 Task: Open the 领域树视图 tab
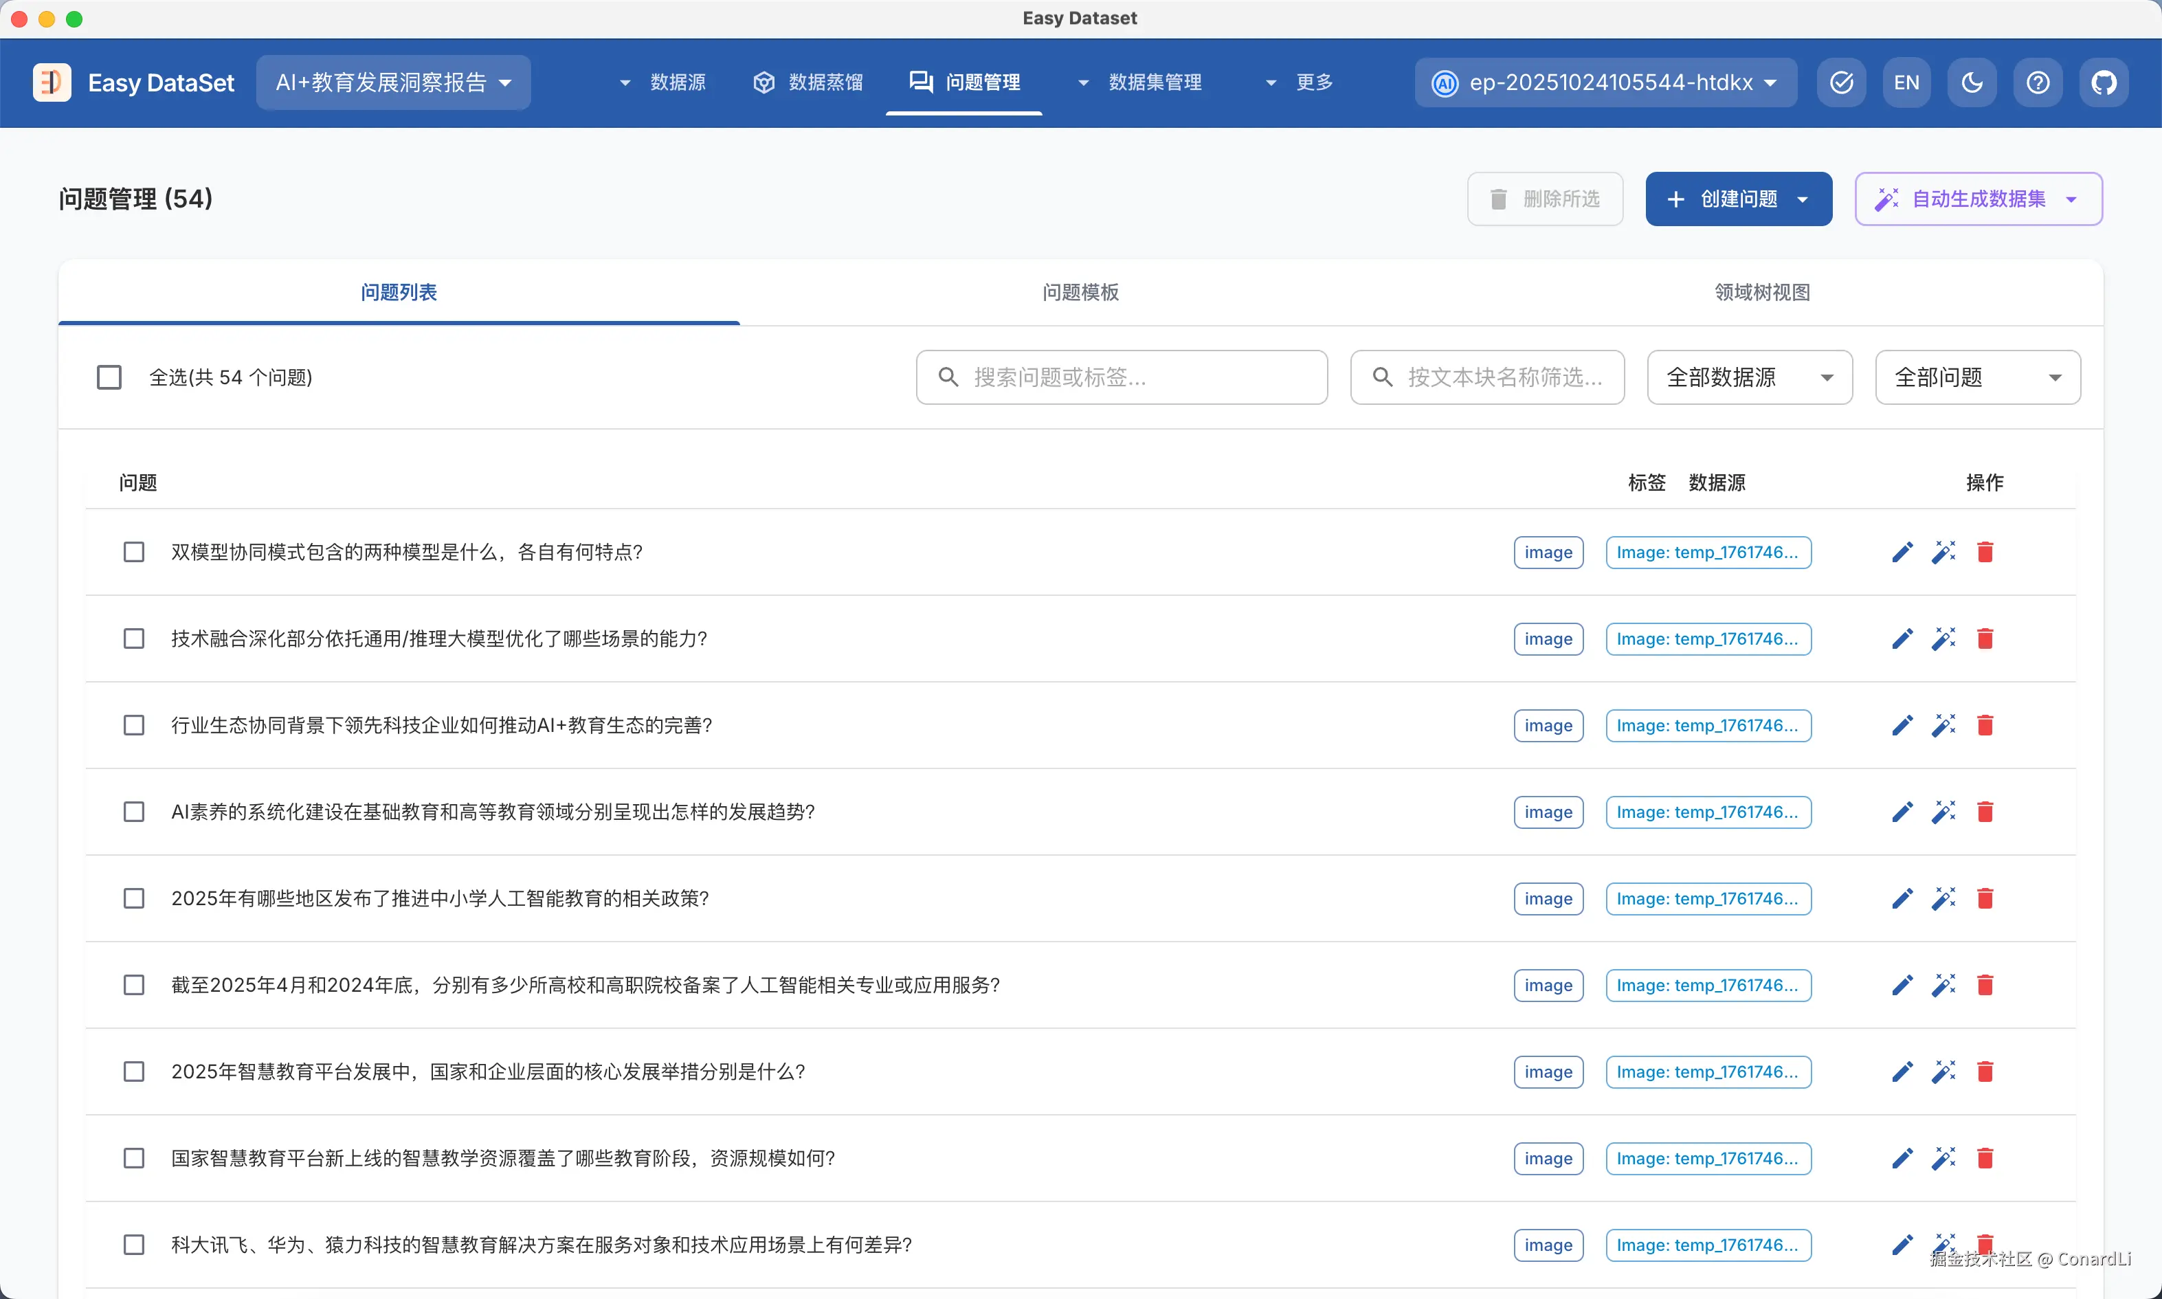(x=1761, y=292)
